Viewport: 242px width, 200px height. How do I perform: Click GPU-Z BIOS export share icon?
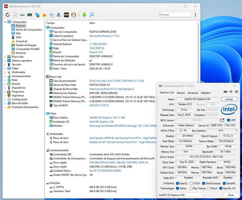tap(222, 120)
